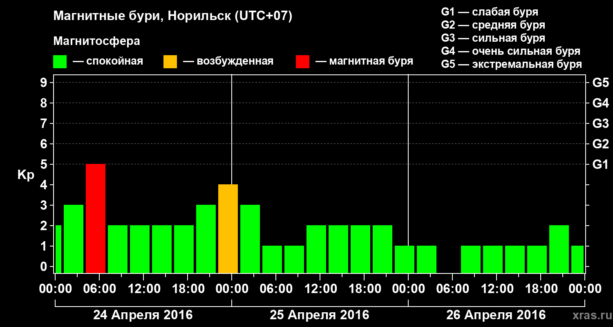Click the green 'спокойная' legend swatch

60,62
